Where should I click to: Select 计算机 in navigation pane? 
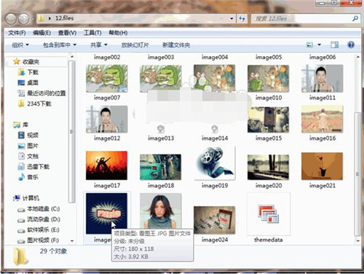point(26,198)
